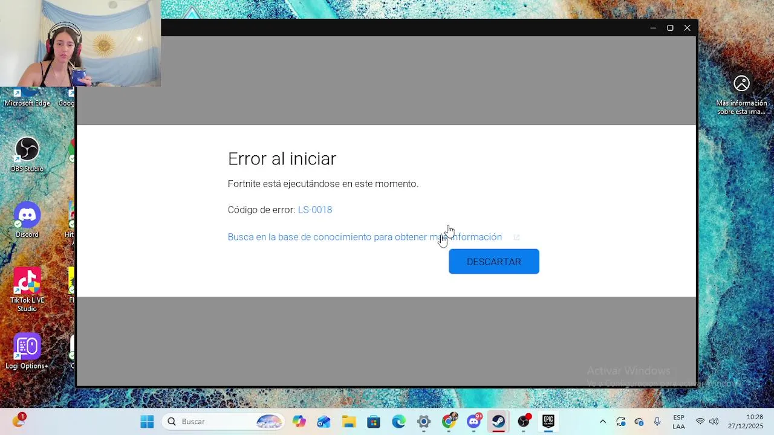Switch to OBS Studio in the taskbar
Screen dimensions: 774x435
[x=524, y=422]
